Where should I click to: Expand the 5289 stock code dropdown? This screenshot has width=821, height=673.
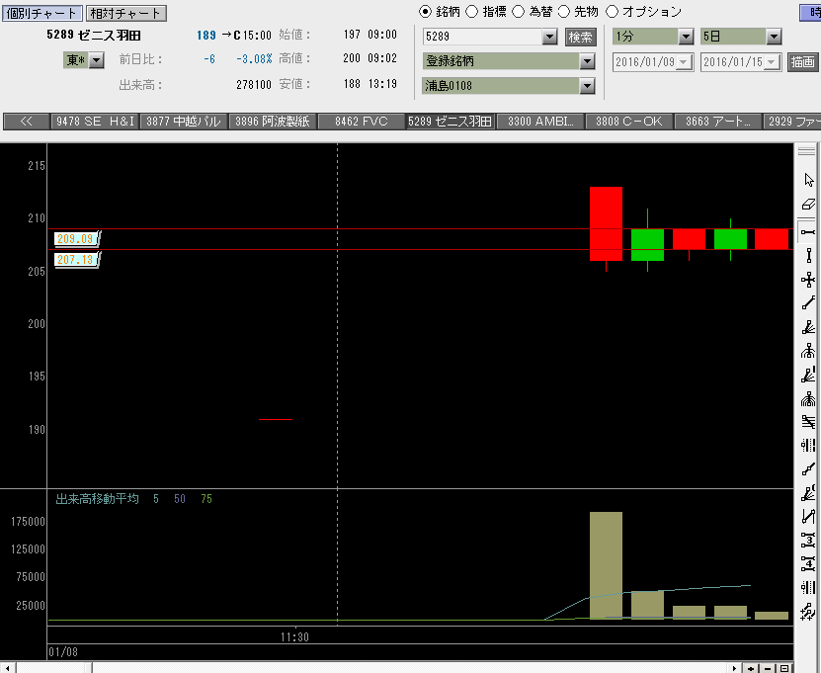(x=549, y=37)
